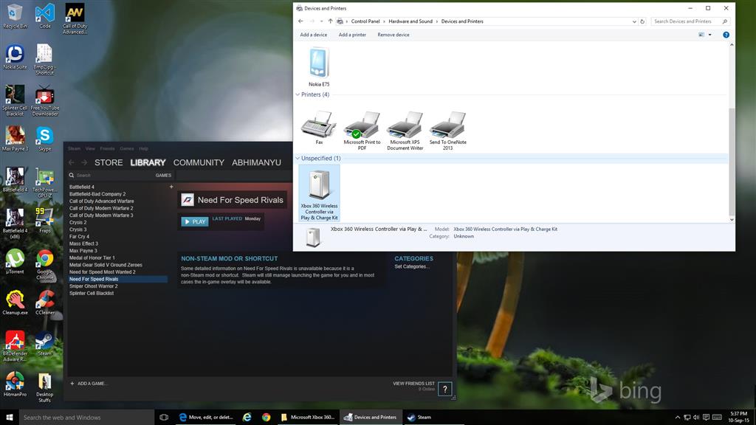Select the Fraps desktop icon
756x425 pixels.
[45, 220]
